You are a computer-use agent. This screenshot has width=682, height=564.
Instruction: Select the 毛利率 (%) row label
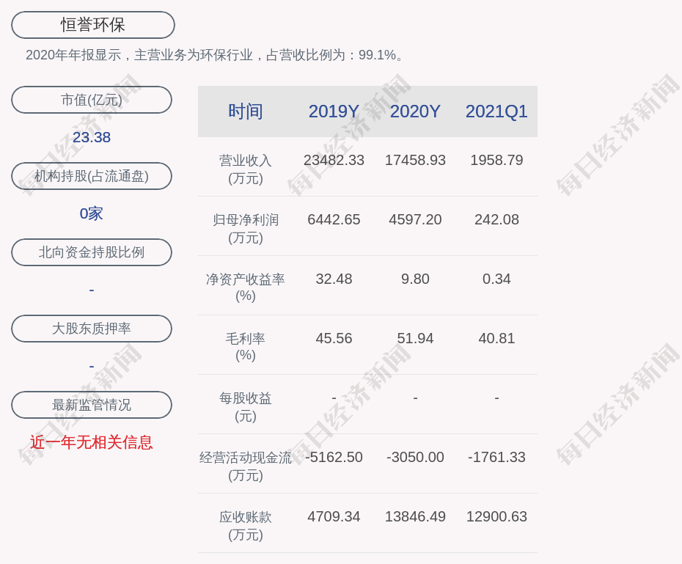tap(246, 347)
